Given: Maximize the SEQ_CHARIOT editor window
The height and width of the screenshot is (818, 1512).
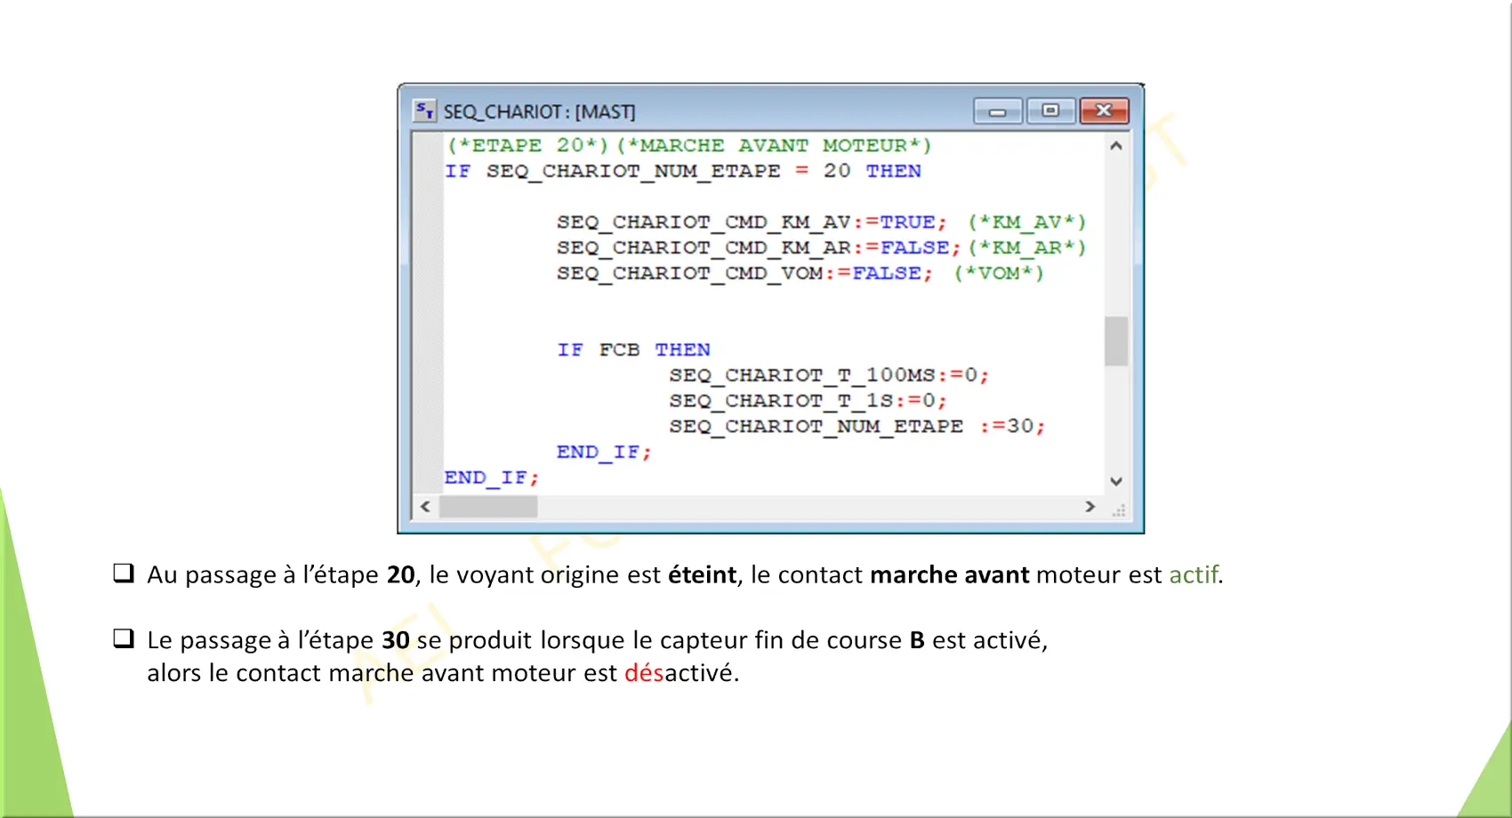Looking at the screenshot, I should [1050, 111].
